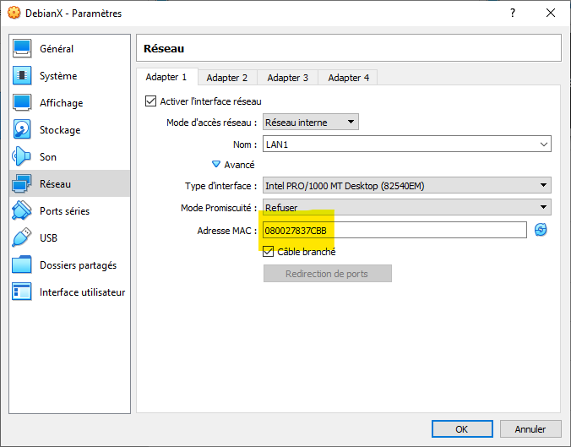The height and width of the screenshot is (447, 571).
Task: Select the Ports séries label in sidebar
Action: tap(64, 211)
